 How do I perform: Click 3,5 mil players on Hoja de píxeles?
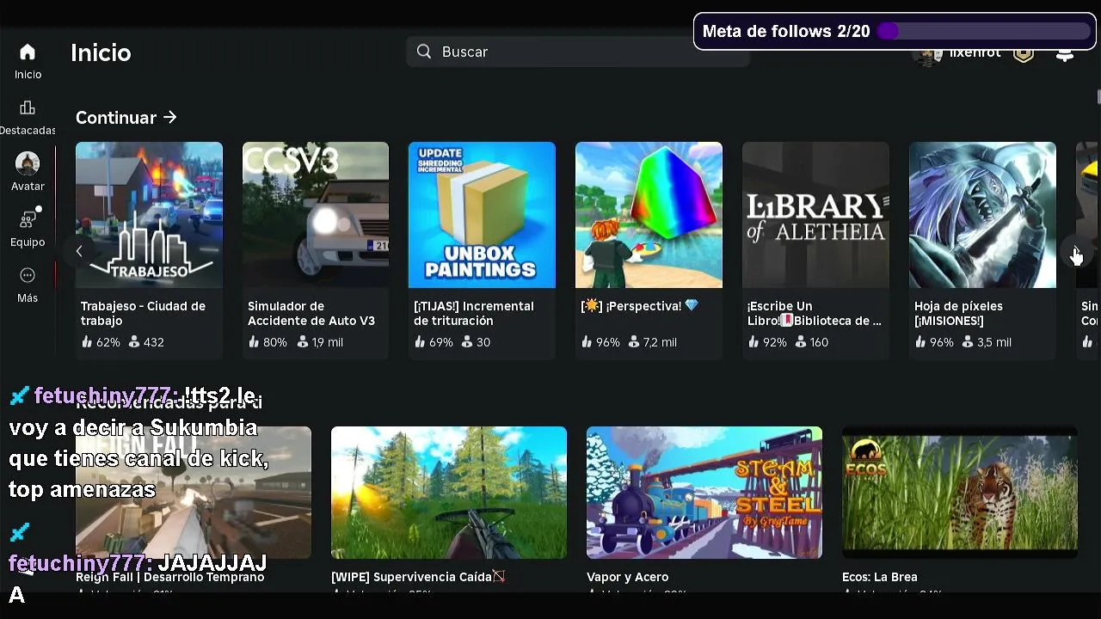click(x=987, y=342)
